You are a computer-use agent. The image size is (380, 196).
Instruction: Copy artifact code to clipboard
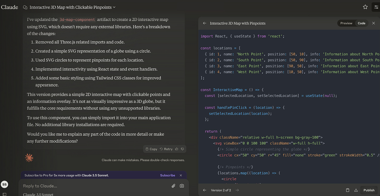[x=347, y=190]
